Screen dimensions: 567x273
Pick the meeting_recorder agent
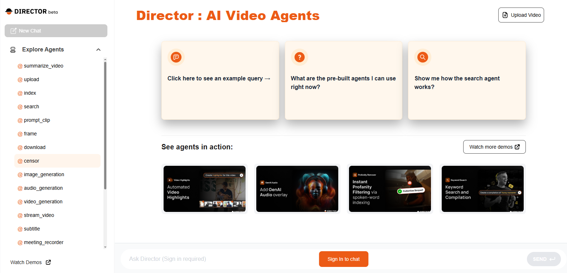click(57, 242)
